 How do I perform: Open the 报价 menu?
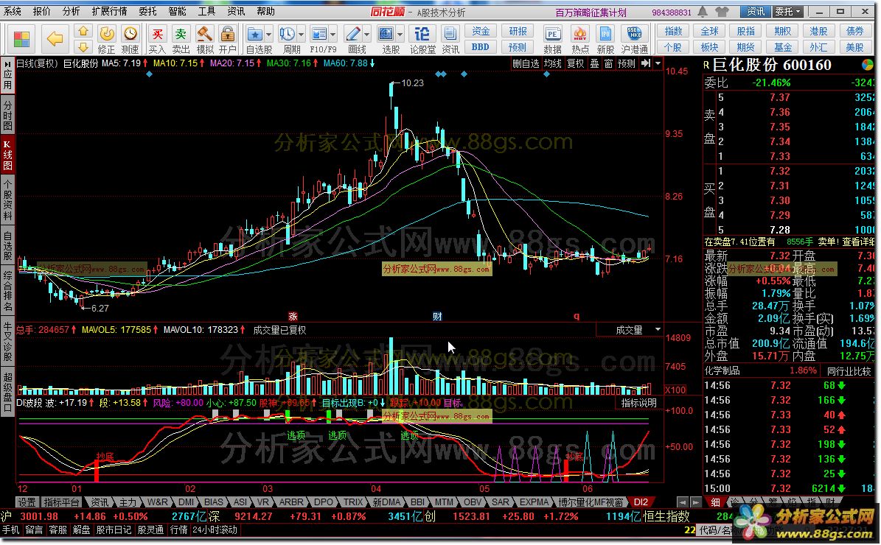tap(41, 11)
